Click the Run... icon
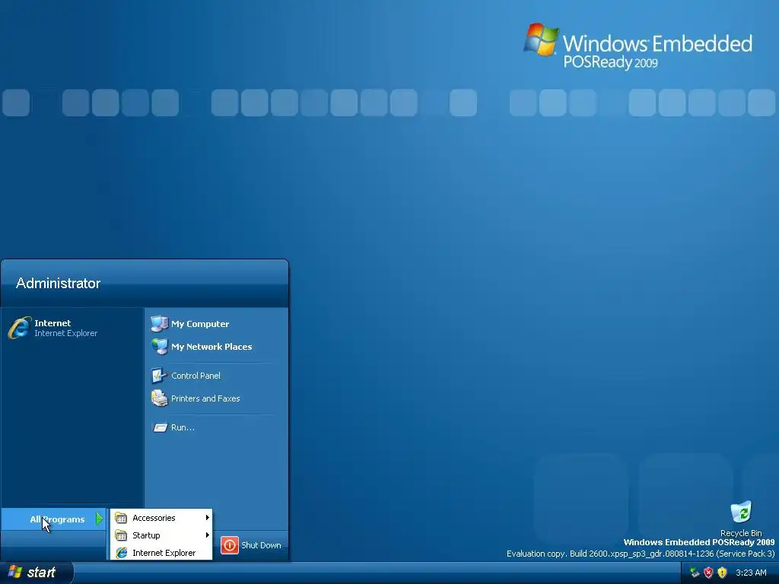 point(160,427)
